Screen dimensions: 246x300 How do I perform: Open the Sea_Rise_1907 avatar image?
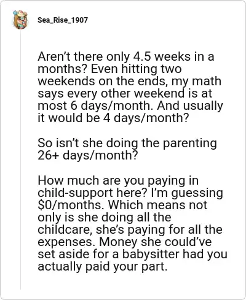(x=20, y=20)
